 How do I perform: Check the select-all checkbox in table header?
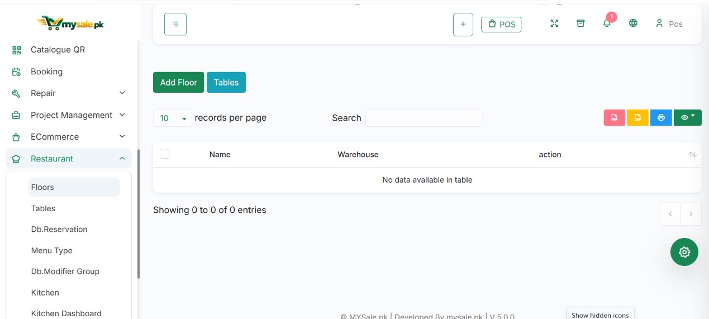[x=165, y=154]
